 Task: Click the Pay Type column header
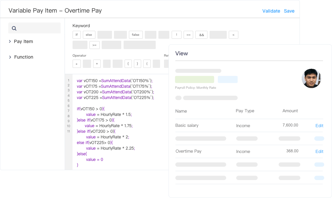tap(245, 111)
